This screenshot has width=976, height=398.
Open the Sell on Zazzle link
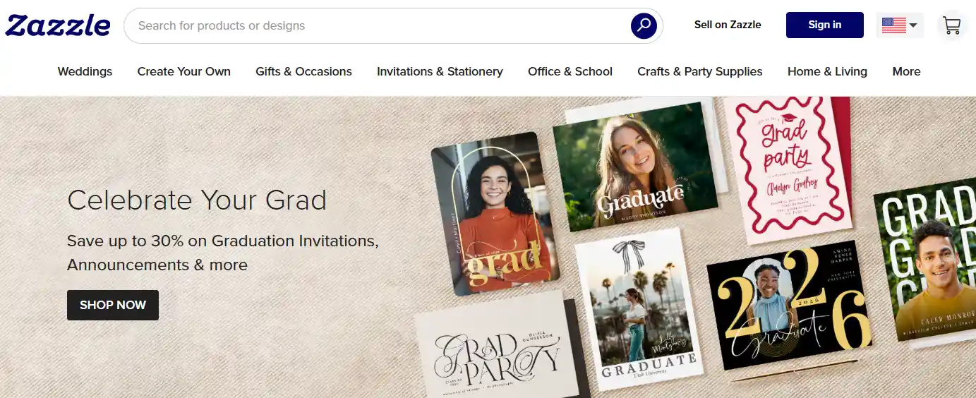coord(728,25)
